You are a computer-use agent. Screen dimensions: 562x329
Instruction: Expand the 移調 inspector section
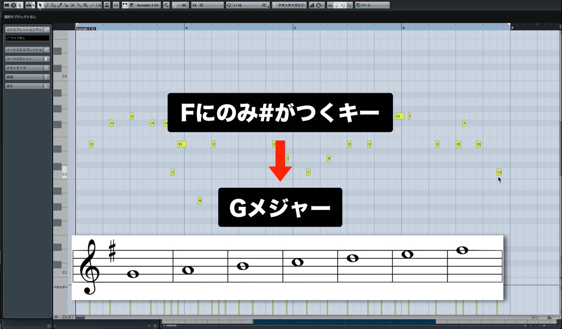click(x=24, y=77)
